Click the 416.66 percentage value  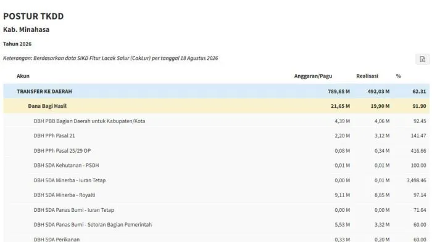[x=418, y=150]
